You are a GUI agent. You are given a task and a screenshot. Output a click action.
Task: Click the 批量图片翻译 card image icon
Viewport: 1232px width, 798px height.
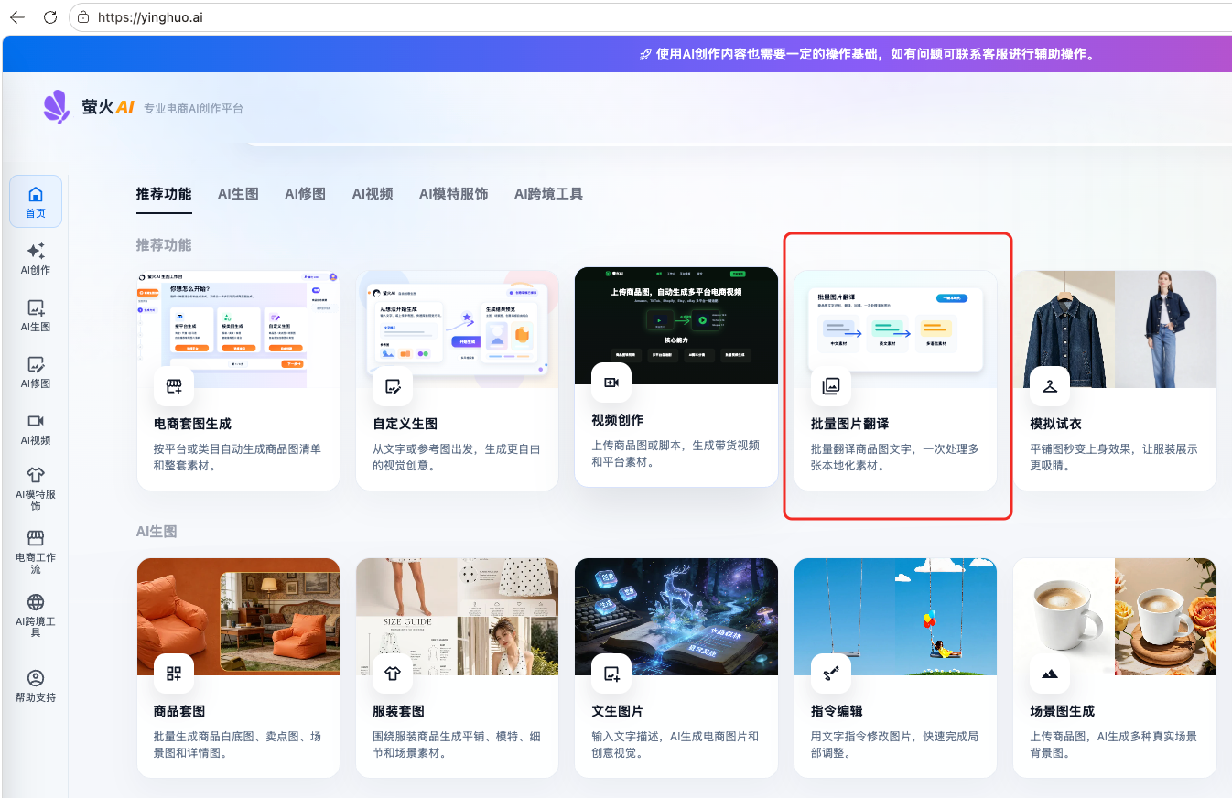(830, 386)
